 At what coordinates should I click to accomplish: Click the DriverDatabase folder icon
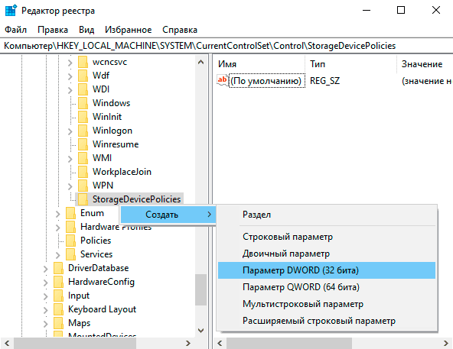(59, 268)
